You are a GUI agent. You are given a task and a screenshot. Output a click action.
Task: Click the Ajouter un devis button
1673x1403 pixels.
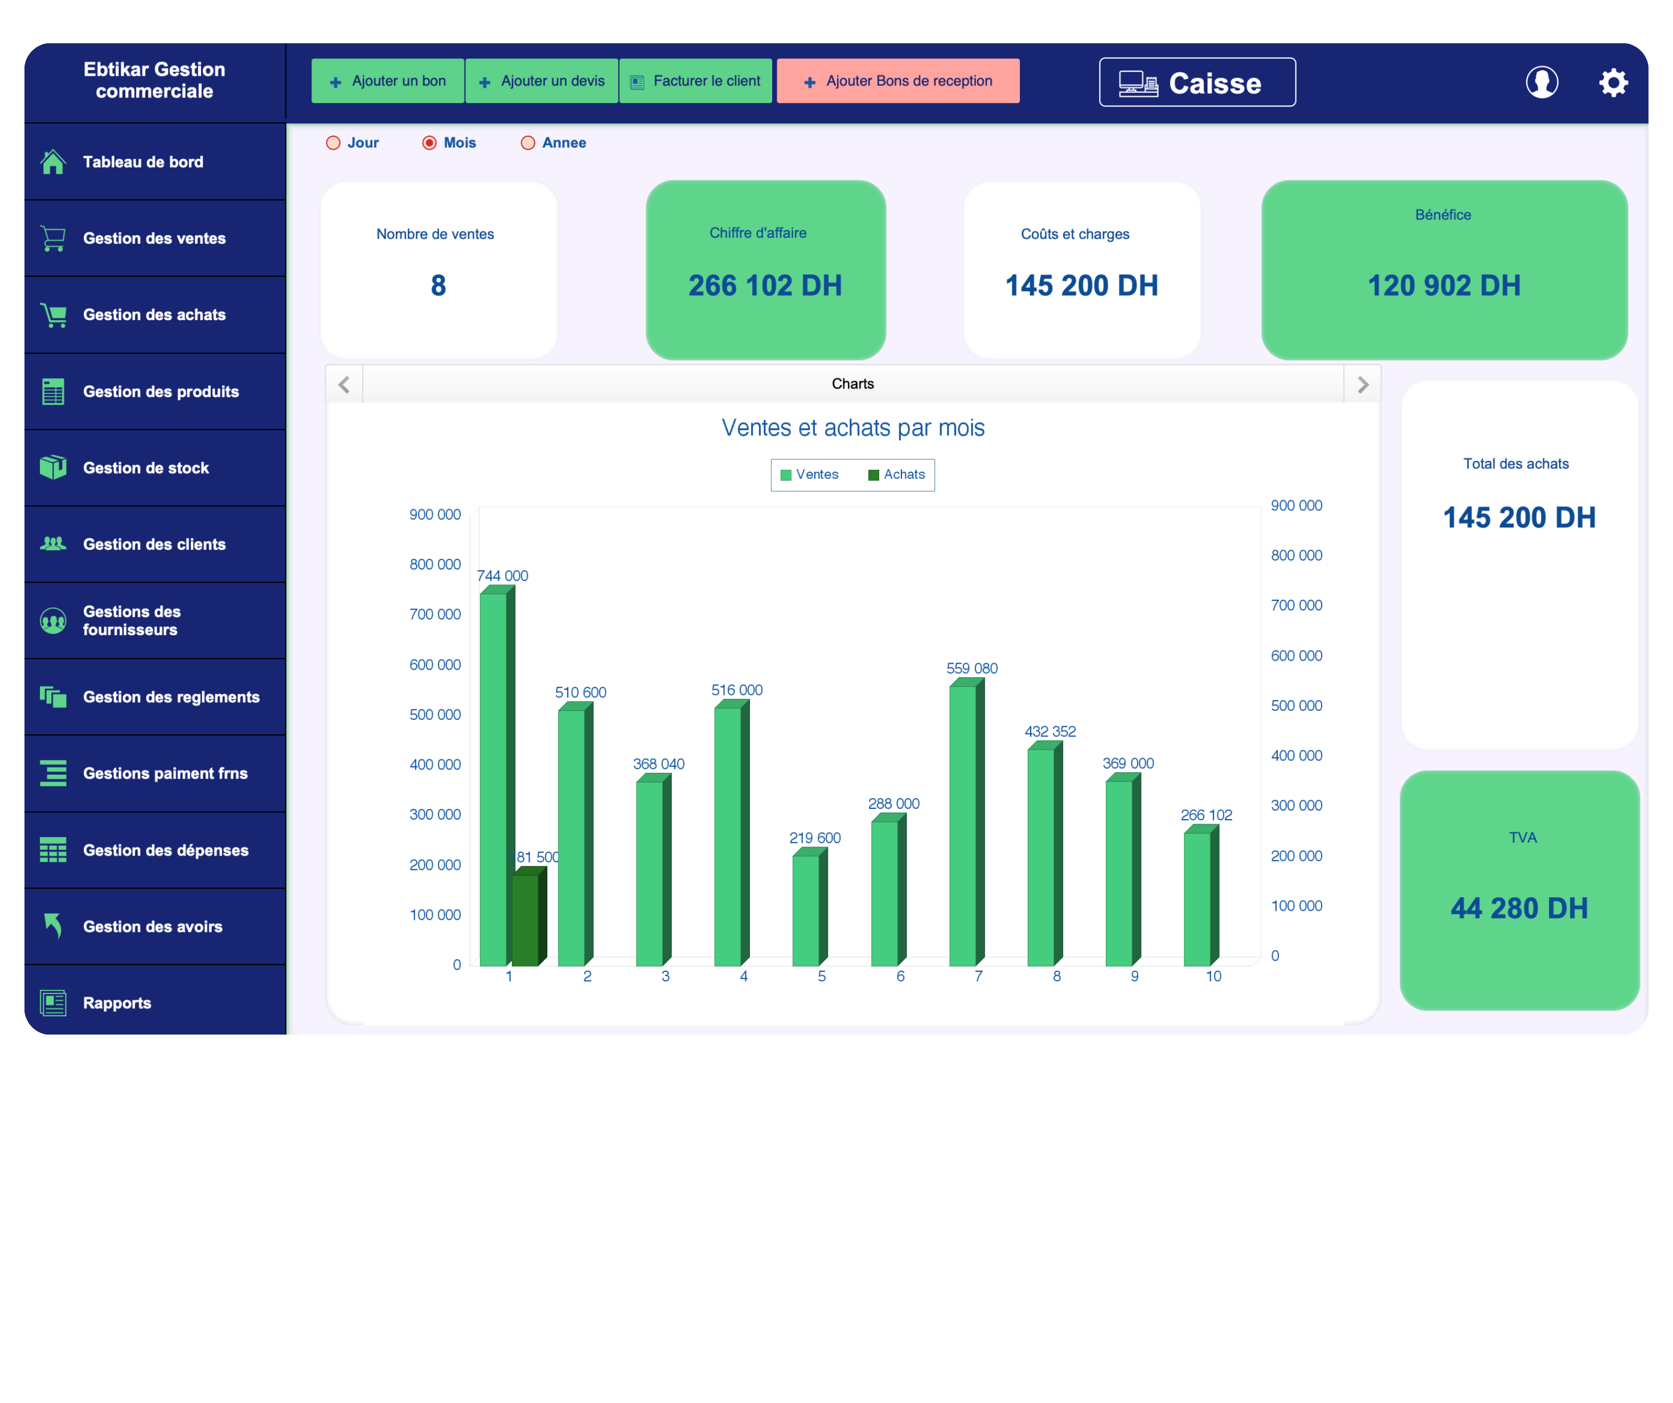point(542,80)
